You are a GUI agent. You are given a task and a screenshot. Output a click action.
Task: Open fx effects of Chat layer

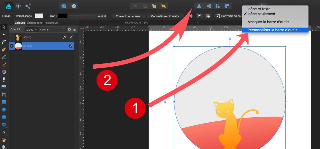[65, 37]
